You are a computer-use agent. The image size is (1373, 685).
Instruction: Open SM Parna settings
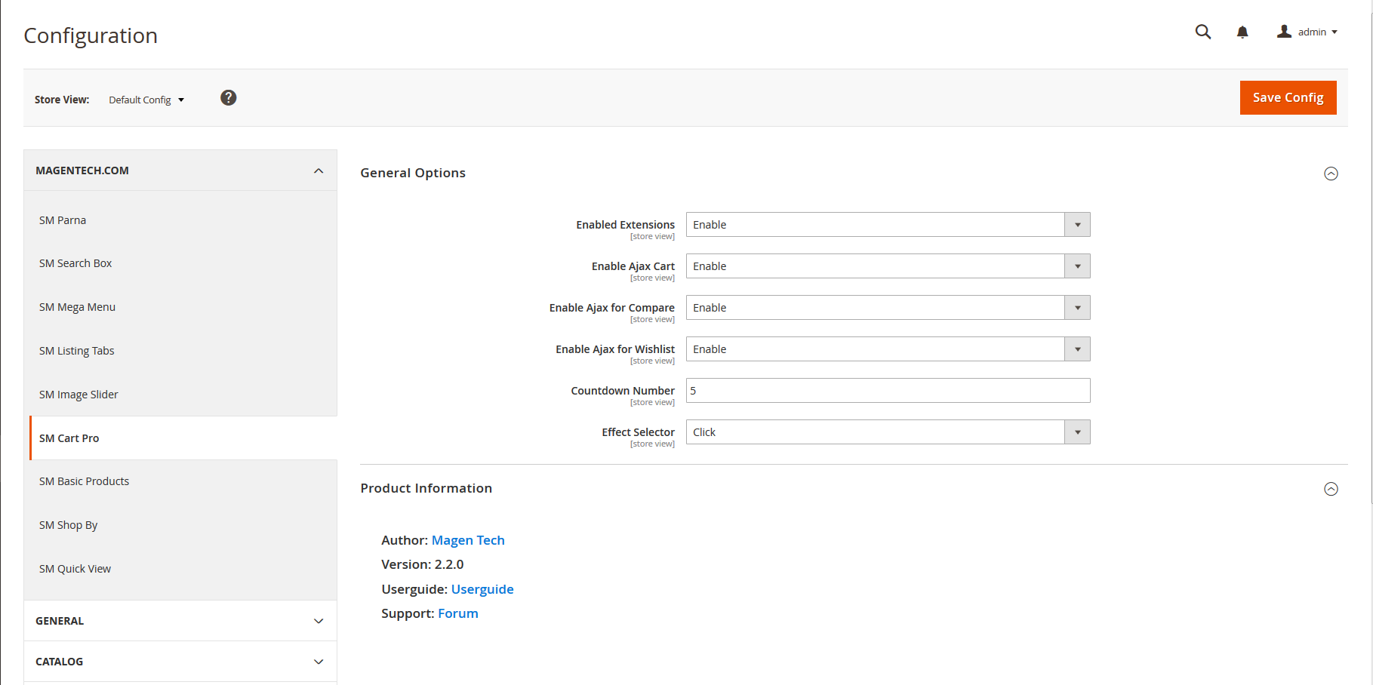[x=63, y=220]
